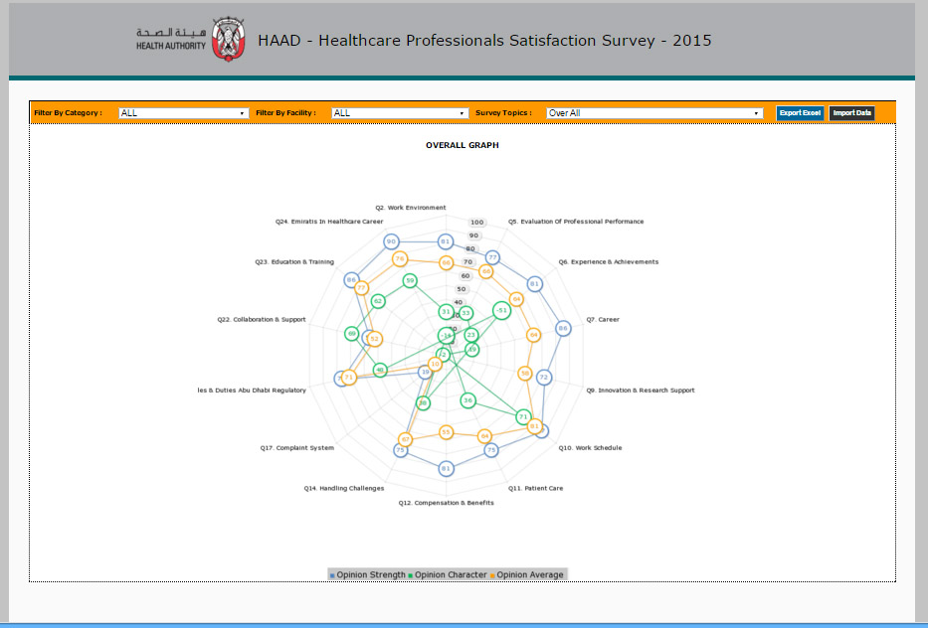Select green 59 data point
The height and width of the screenshot is (628, 928).
pos(410,280)
